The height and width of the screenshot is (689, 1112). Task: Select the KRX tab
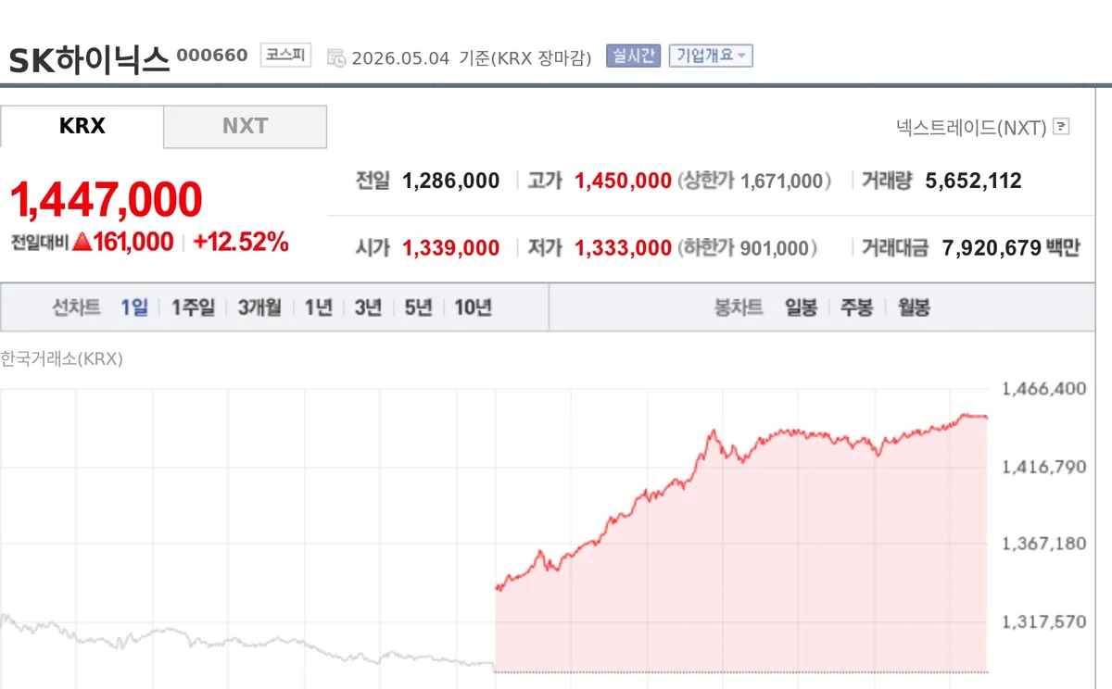pyautogui.click(x=82, y=126)
